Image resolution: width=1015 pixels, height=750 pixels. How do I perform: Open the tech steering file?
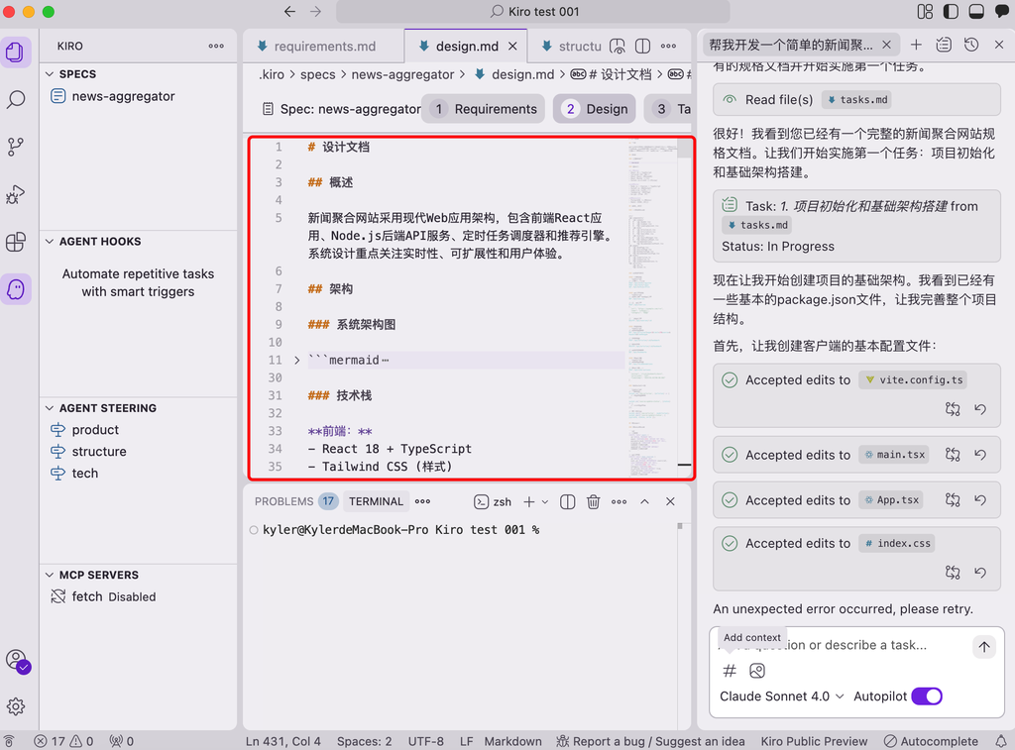[x=85, y=473]
